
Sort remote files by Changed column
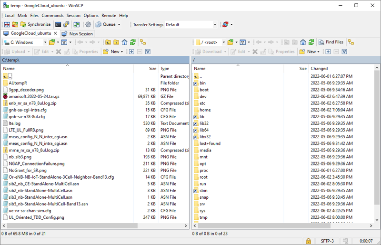(x=341, y=69)
